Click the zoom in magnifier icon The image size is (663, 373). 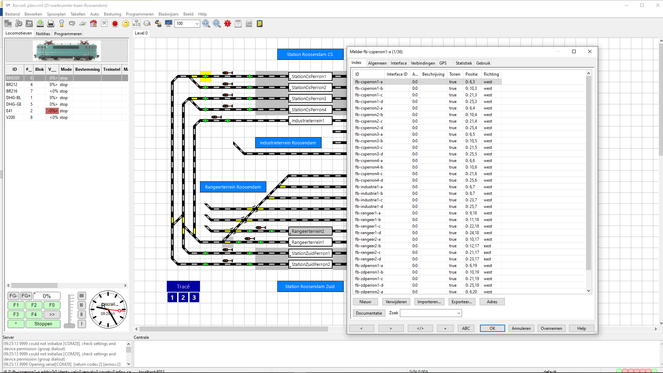click(x=206, y=23)
